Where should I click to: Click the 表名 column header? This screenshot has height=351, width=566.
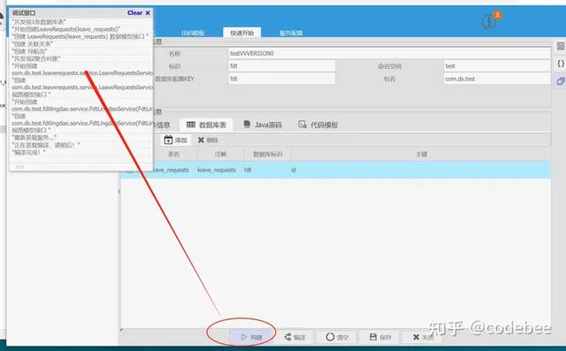click(x=173, y=154)
